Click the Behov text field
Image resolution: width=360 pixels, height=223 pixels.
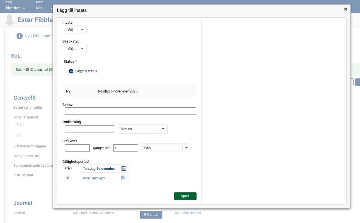pos(130,111)
